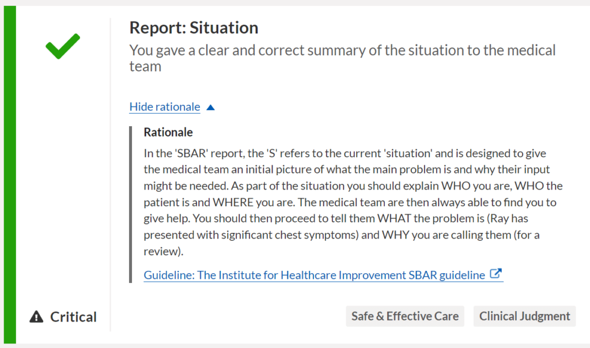Click the Report: Situation heading

194,28
